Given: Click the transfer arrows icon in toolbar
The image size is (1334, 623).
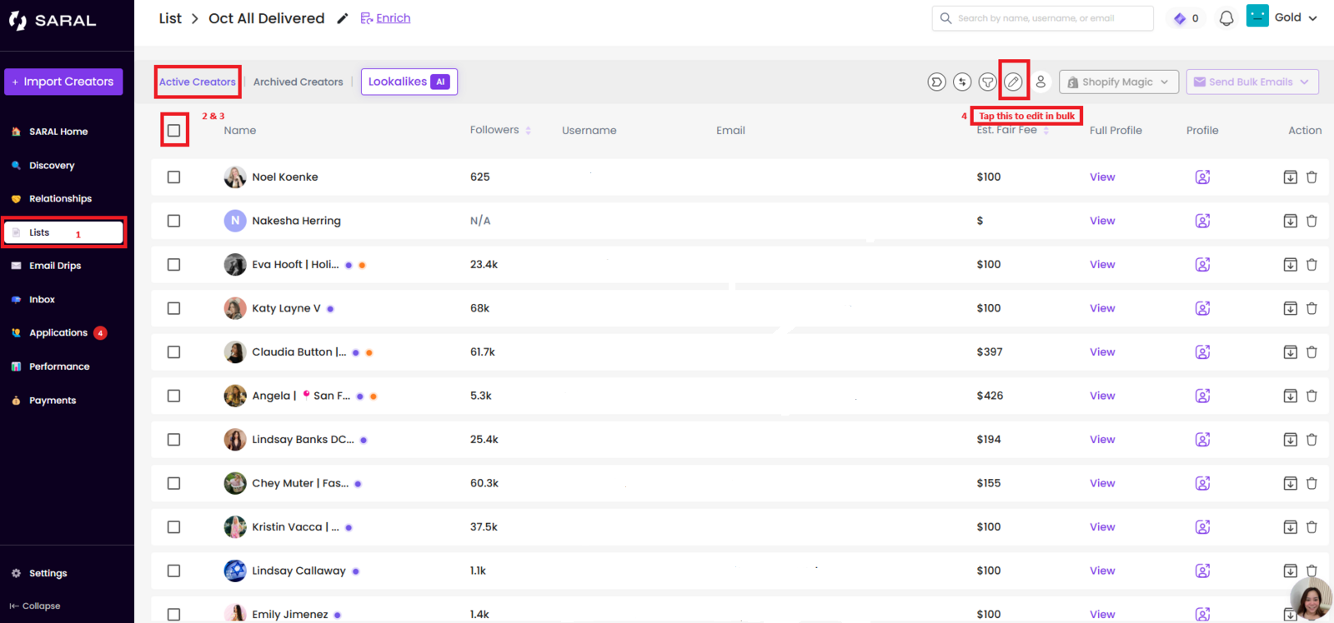Looking at the screenshot, I should pyautogui.click(x=962, y=82).
